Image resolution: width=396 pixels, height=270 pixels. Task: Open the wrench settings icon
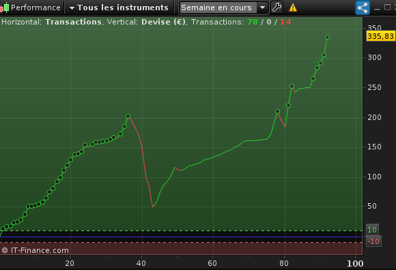[x=277, y=7]
